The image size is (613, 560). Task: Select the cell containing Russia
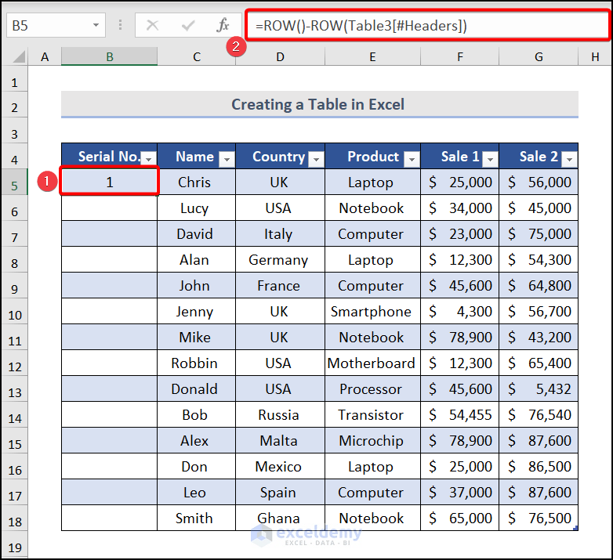(281, 414)
